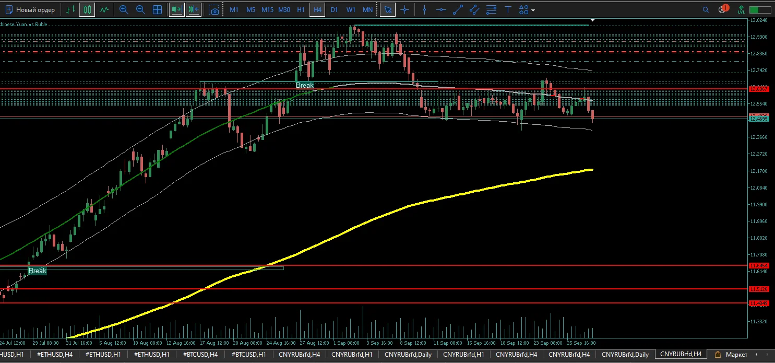The image size is (775, 363).
Task: Select the trendline drawing tool
Action: click(x=458, y=9)
